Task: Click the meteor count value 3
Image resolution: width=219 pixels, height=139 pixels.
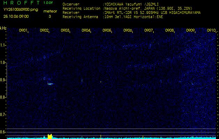Action: (x=50, y=16)
